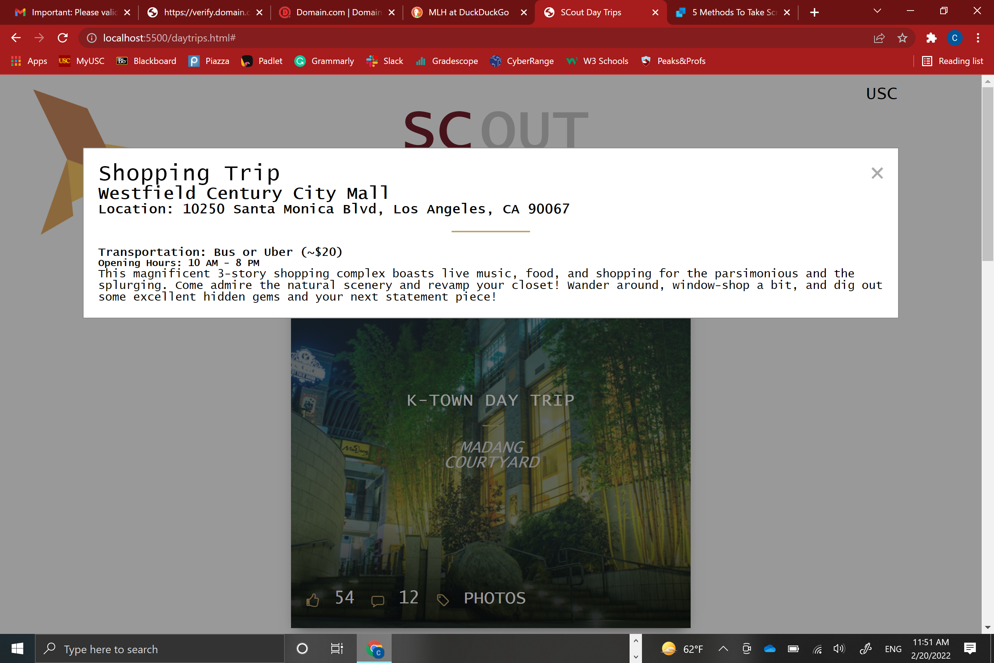The image size is (994, 663).
Task: Click the thumbs-up like icon
Action: [x=313, y=600]
